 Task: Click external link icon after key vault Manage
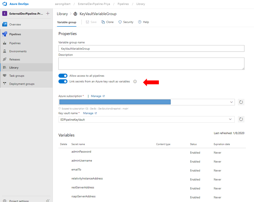click(96, 113)
